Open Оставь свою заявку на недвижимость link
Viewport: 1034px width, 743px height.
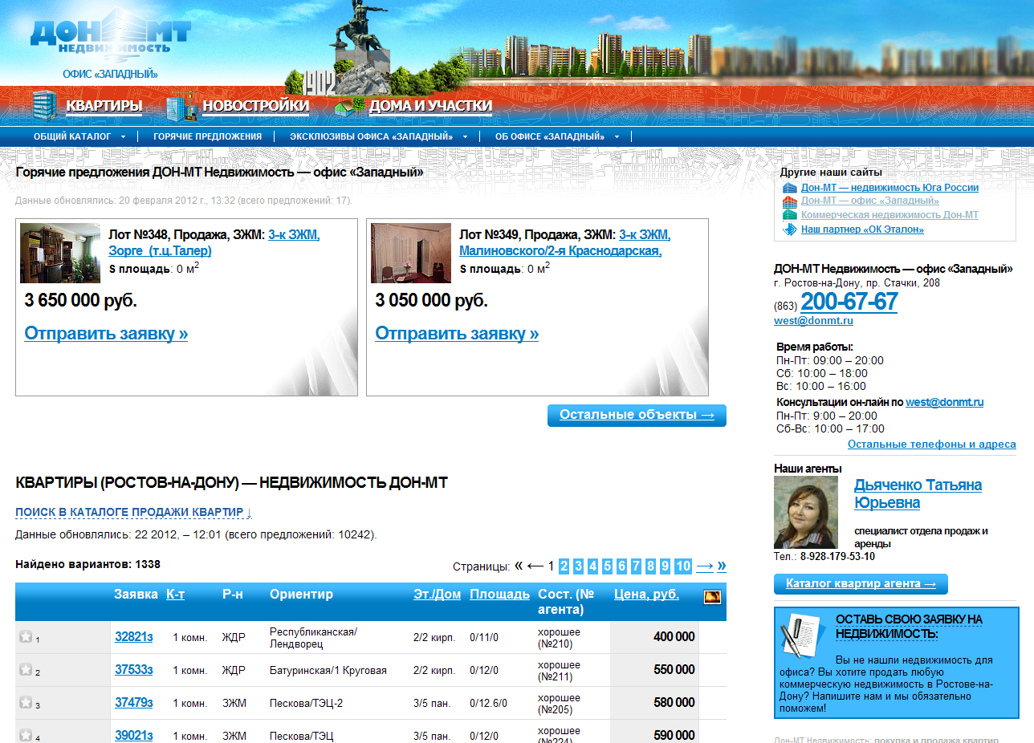909,627
